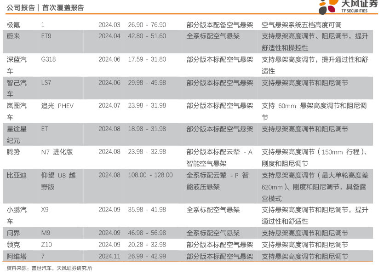384x275 pixels.
Task: Click the Z10 model cell
Action: click(x=46, y=245)
